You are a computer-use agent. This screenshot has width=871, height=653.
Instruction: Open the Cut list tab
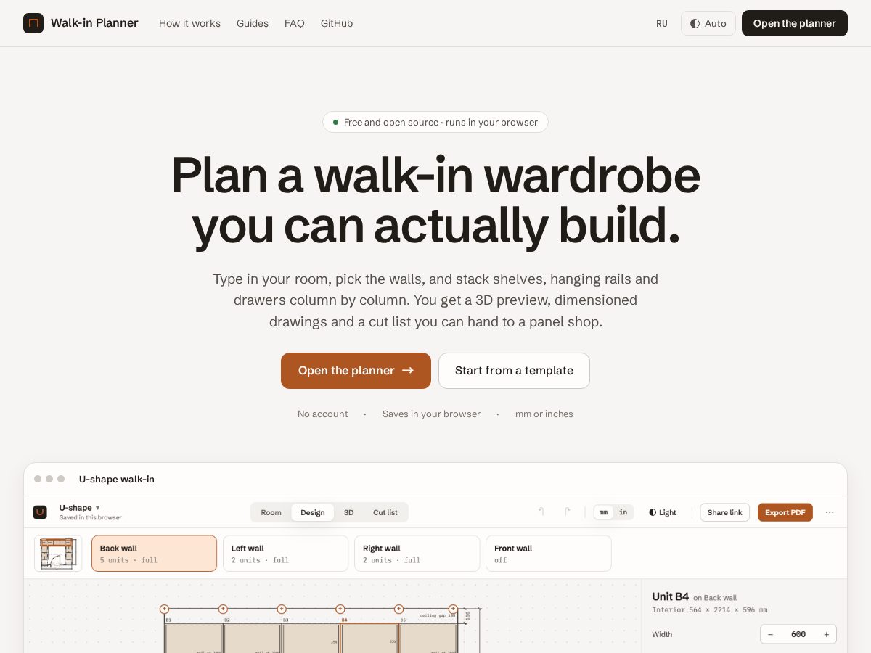click(x=385, y=512)
